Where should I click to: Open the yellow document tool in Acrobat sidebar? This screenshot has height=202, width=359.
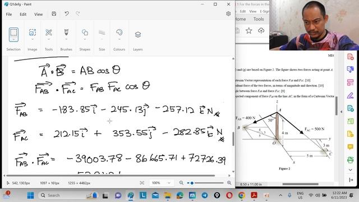point(350,134)
